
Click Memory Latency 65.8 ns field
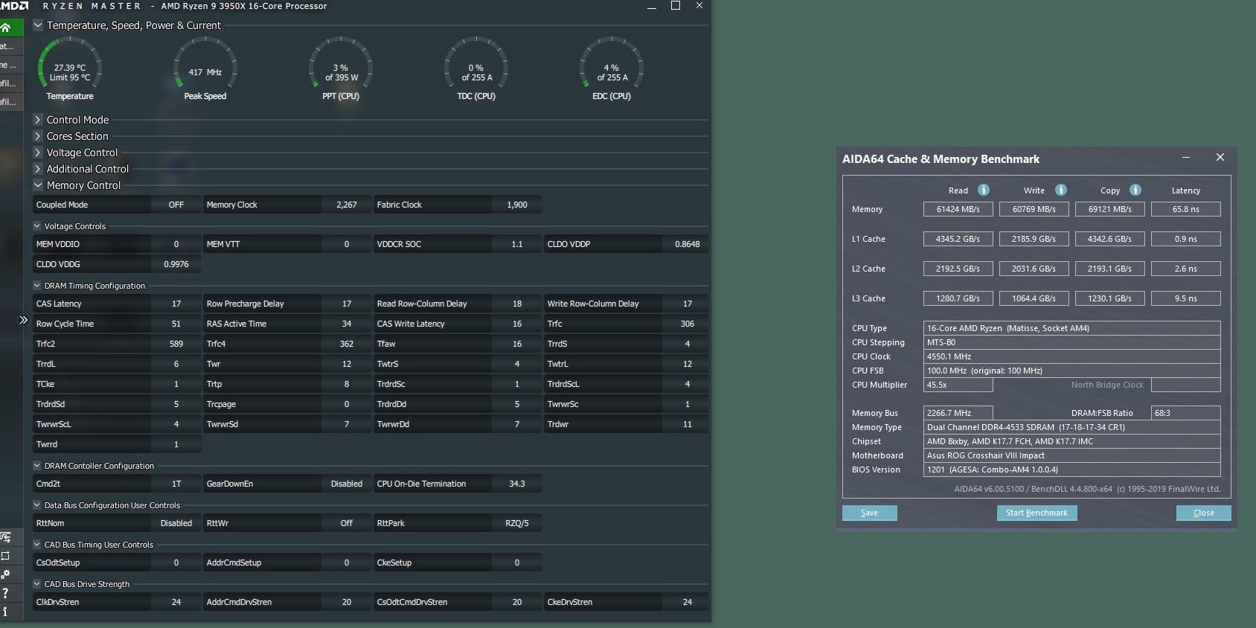(1186, 209)
